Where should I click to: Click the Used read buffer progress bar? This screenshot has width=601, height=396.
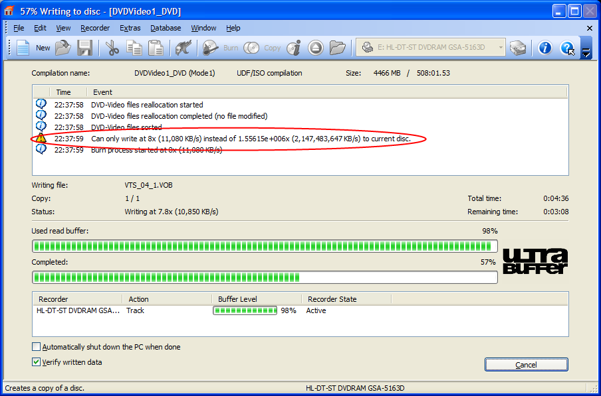pyautogui.click(x=265, y=246)
